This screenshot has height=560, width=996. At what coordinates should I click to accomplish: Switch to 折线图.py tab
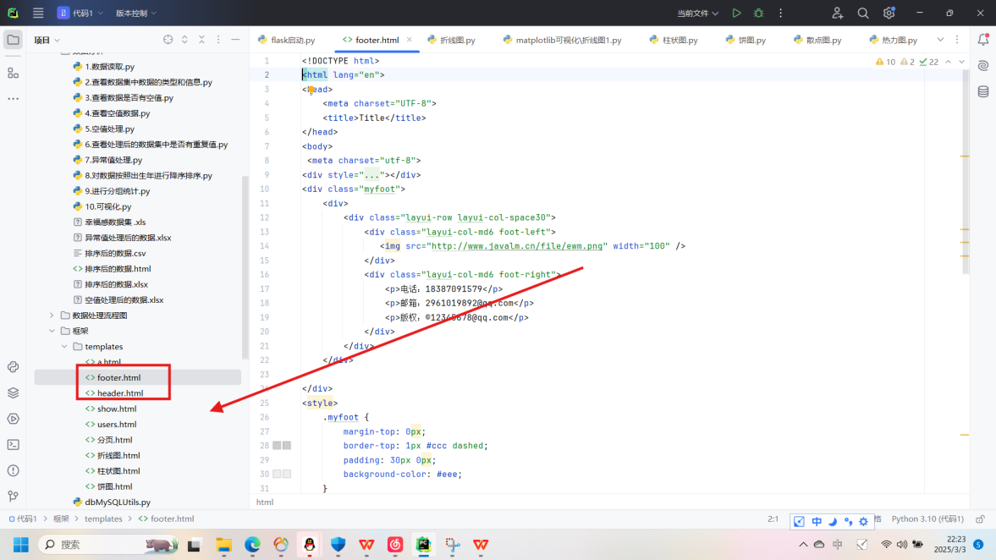[x=451, y=40]
